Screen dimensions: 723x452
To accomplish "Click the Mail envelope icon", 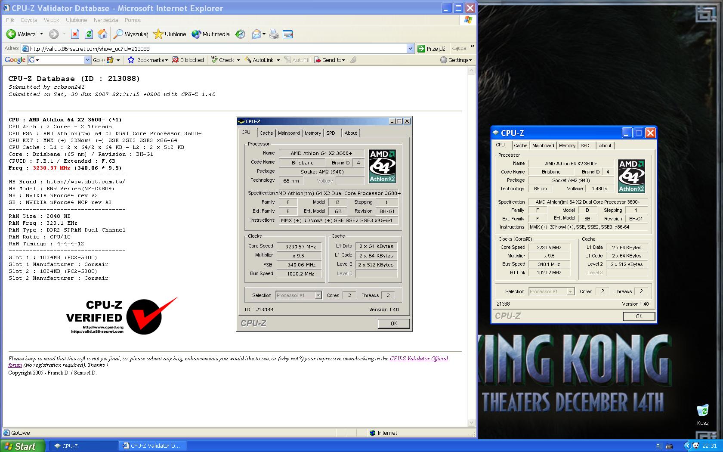I will point(256,34).
